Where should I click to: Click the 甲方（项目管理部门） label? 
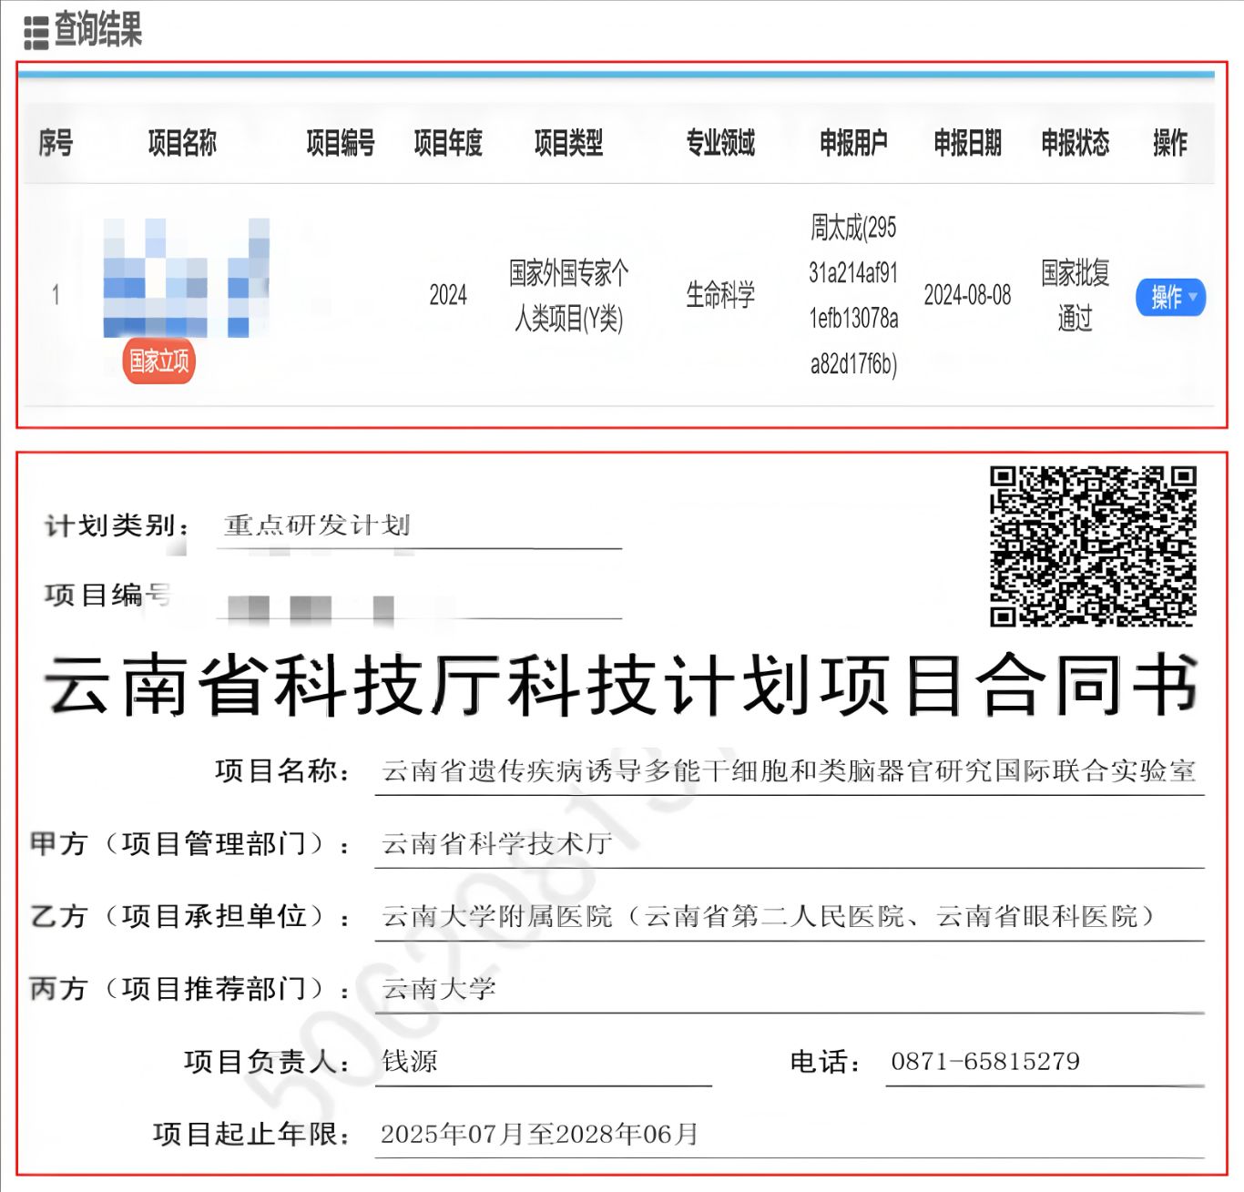tap(189, 844)
